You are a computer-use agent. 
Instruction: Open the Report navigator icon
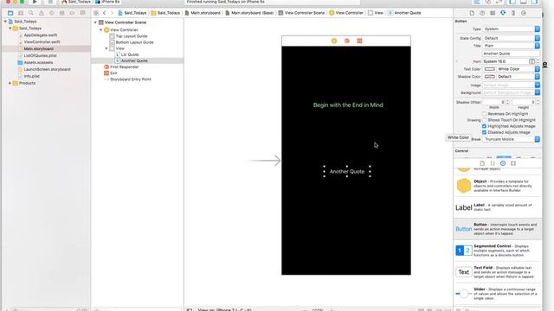[x=82, y=13]
